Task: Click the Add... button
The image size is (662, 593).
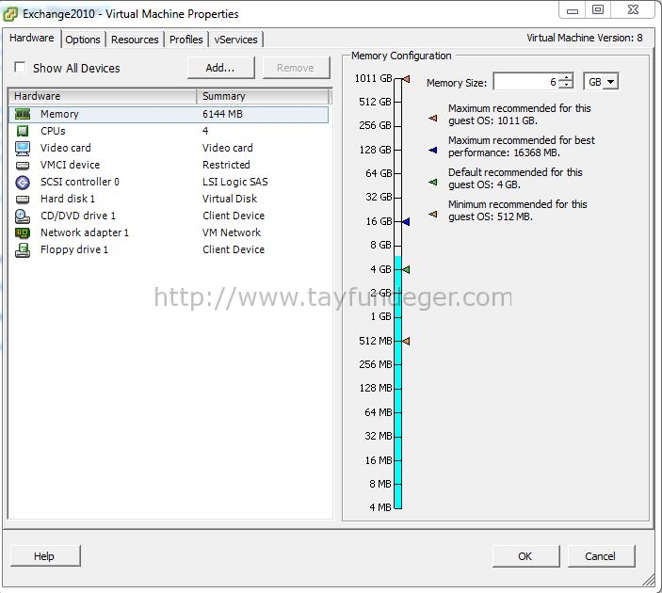Action: pos(220,68)
